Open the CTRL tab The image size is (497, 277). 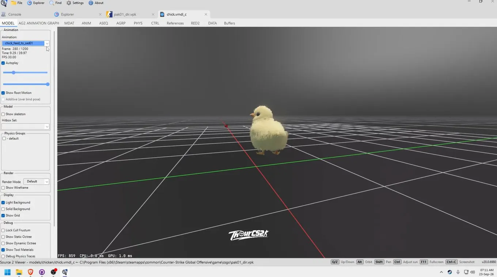[x=155, y=23]
